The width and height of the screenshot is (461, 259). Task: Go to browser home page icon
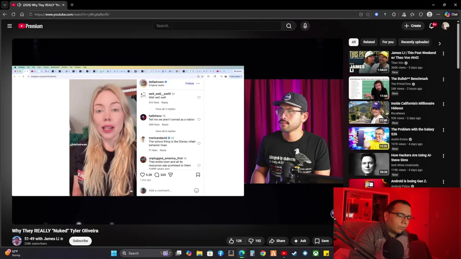(x=22, y=14)
